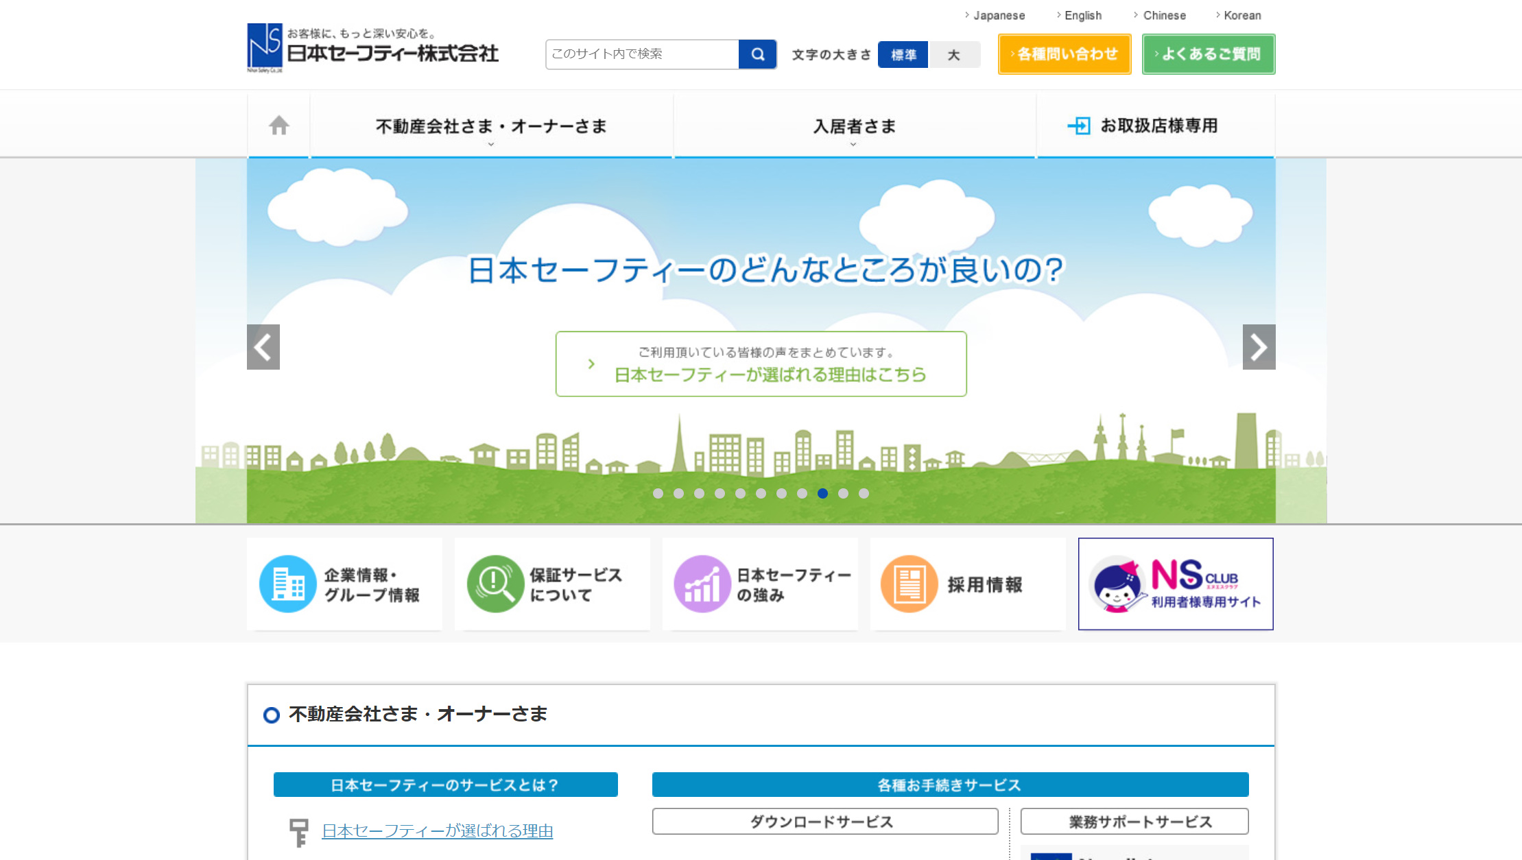Set text size to 標準
The image size is (1522, 860).
click(x=903, y=55)
